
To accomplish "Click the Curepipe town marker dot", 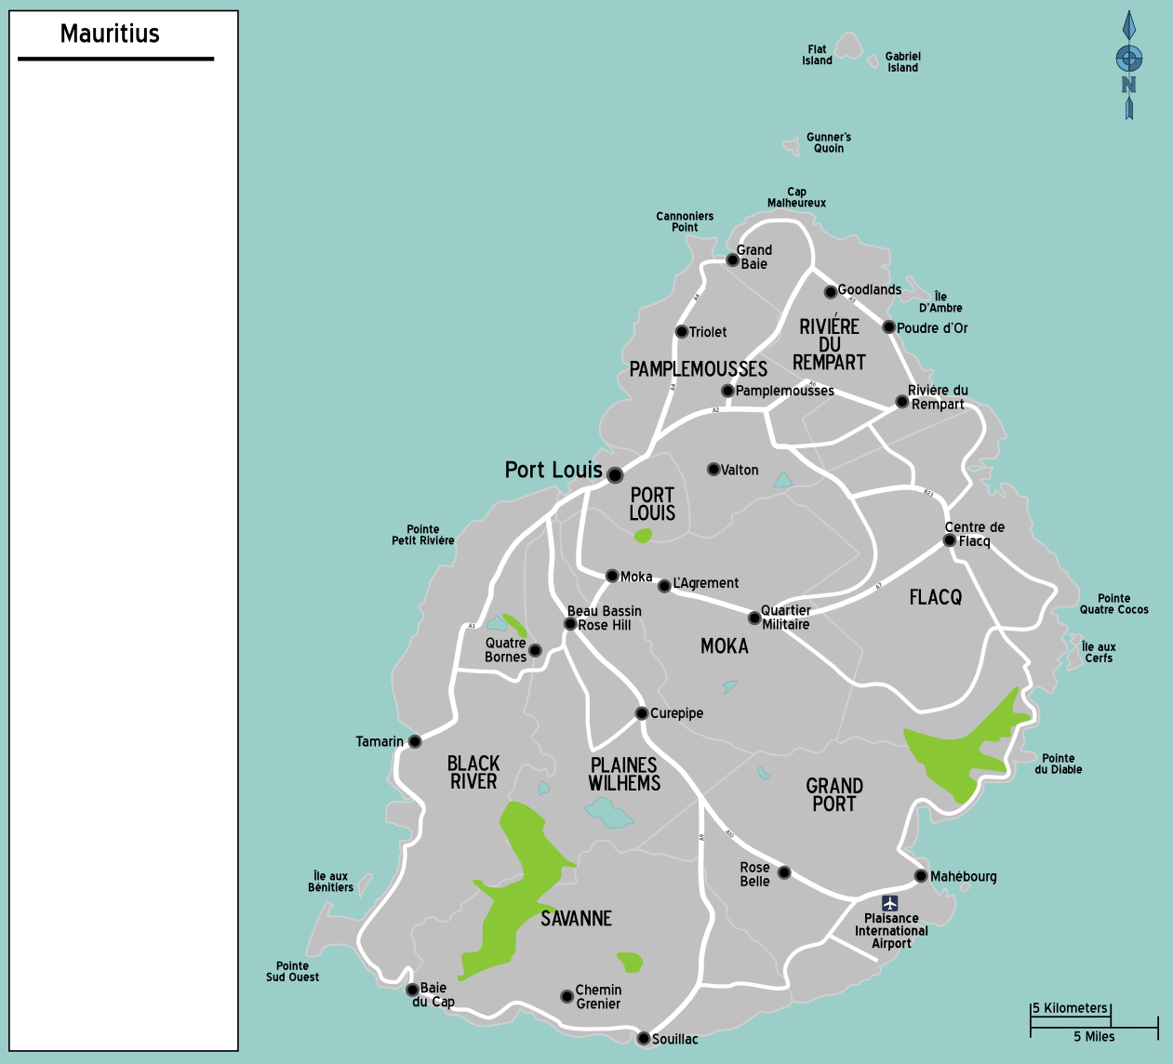I will click(x=642, y=713).
